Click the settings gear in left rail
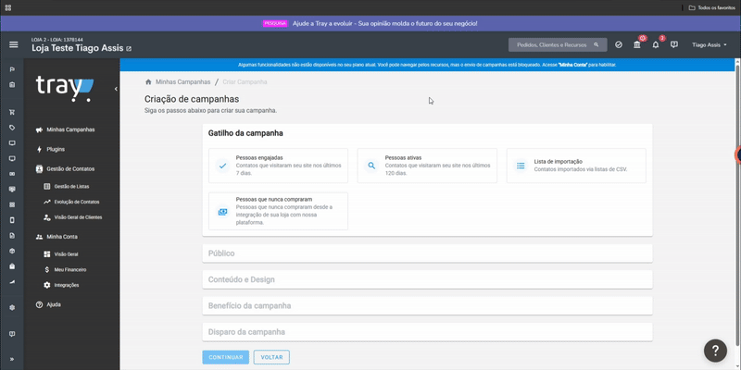This screenshot has height=370, width=741. coord(12,307)
